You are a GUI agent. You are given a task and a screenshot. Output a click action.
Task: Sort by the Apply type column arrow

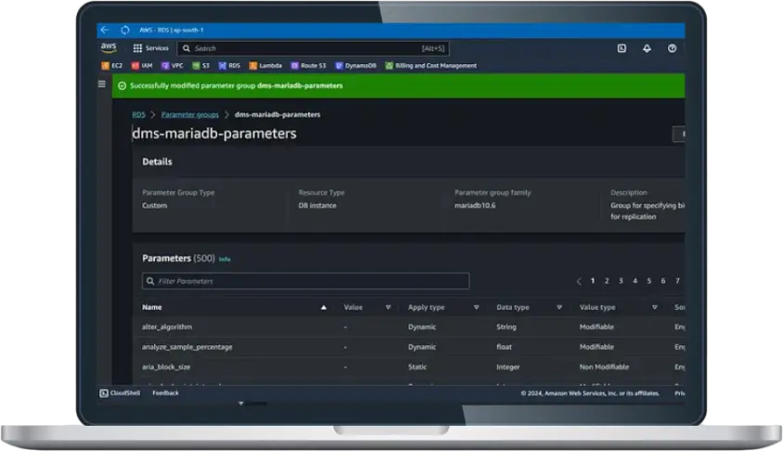476,308
